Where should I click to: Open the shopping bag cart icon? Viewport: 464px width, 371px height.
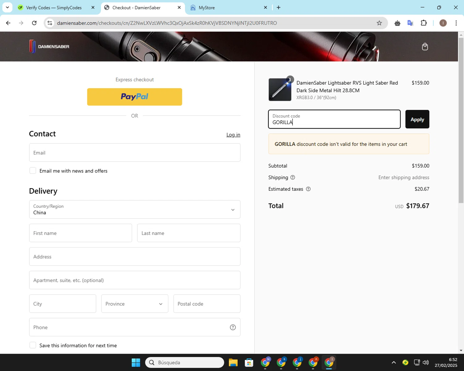[425, 47]
